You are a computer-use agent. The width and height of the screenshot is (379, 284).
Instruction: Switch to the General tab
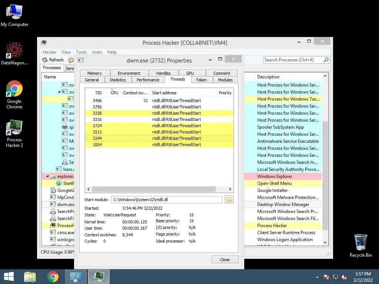92,80
